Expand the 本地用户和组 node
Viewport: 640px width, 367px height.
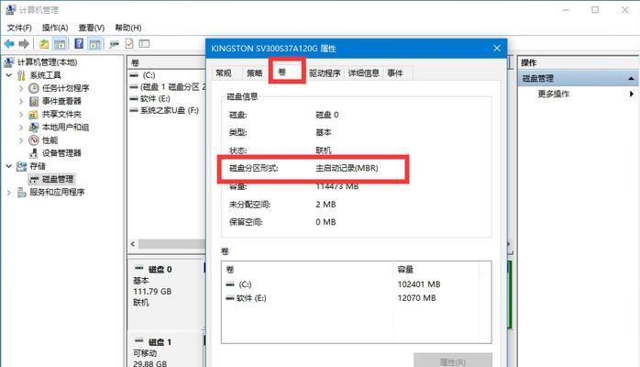pos(21,128)
